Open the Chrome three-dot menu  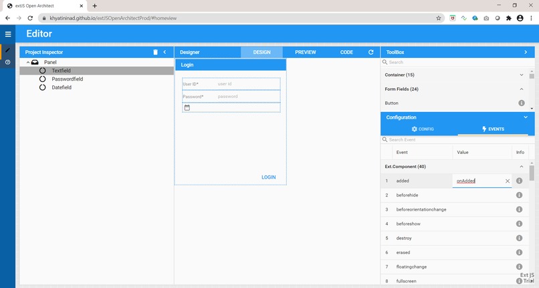click(531, 18)
